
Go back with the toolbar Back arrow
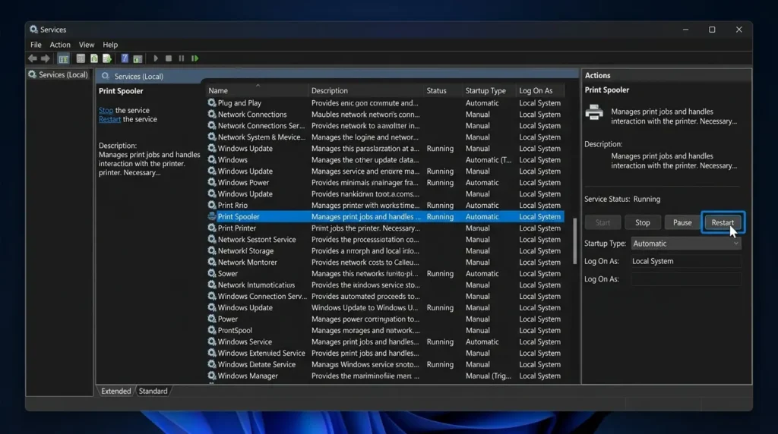click(x=32, y=58)
